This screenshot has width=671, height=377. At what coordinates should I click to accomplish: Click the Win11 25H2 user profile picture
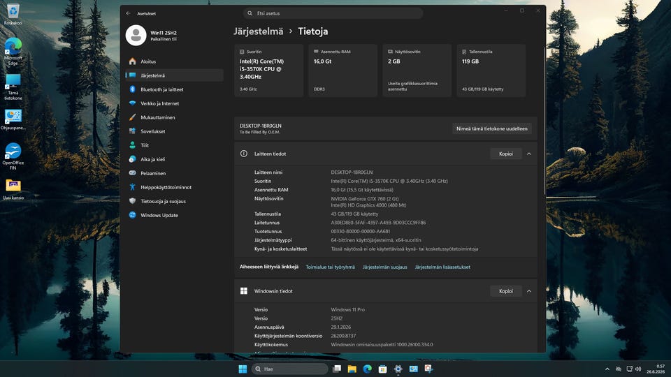[x=136, y=35]
